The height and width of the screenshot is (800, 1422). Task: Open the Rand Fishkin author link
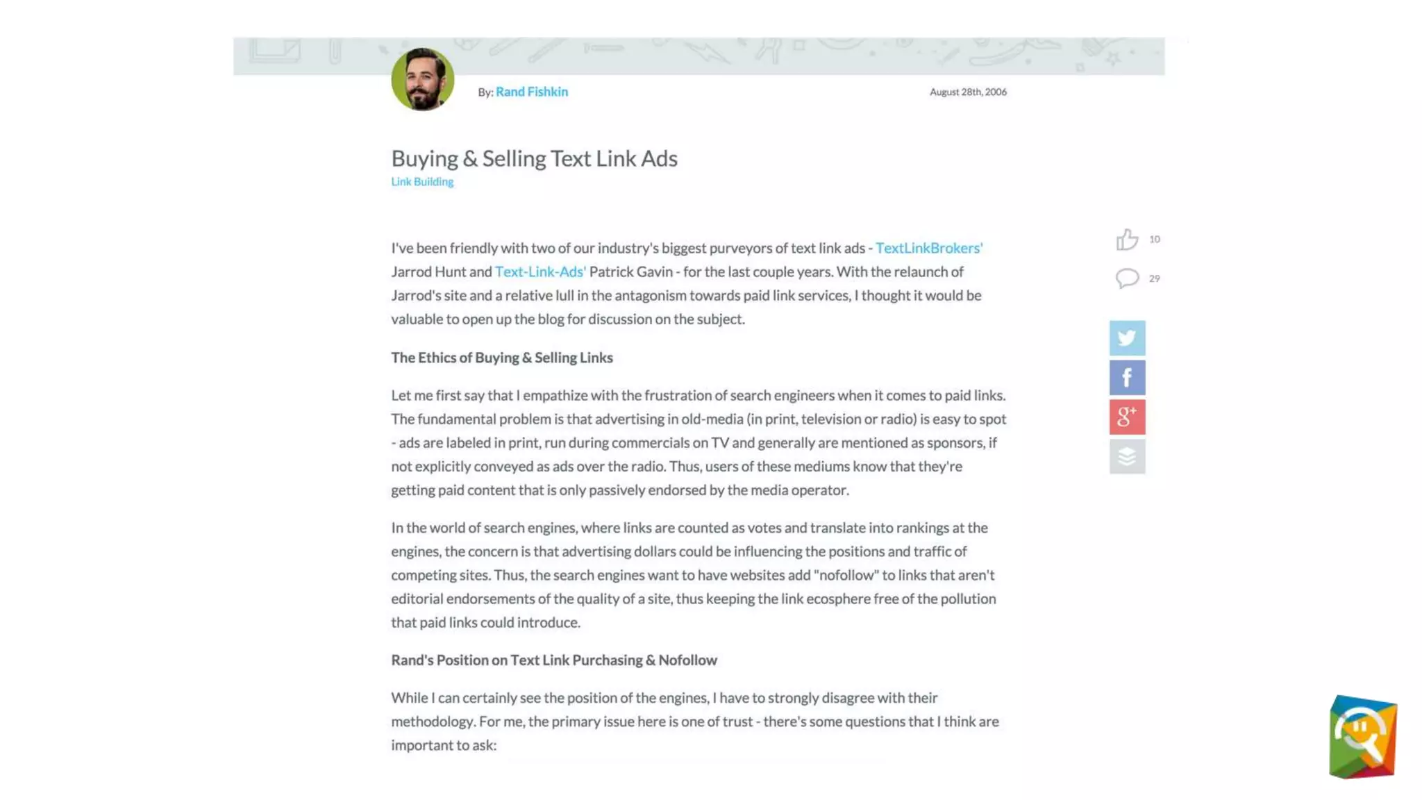tap(531, 92)
